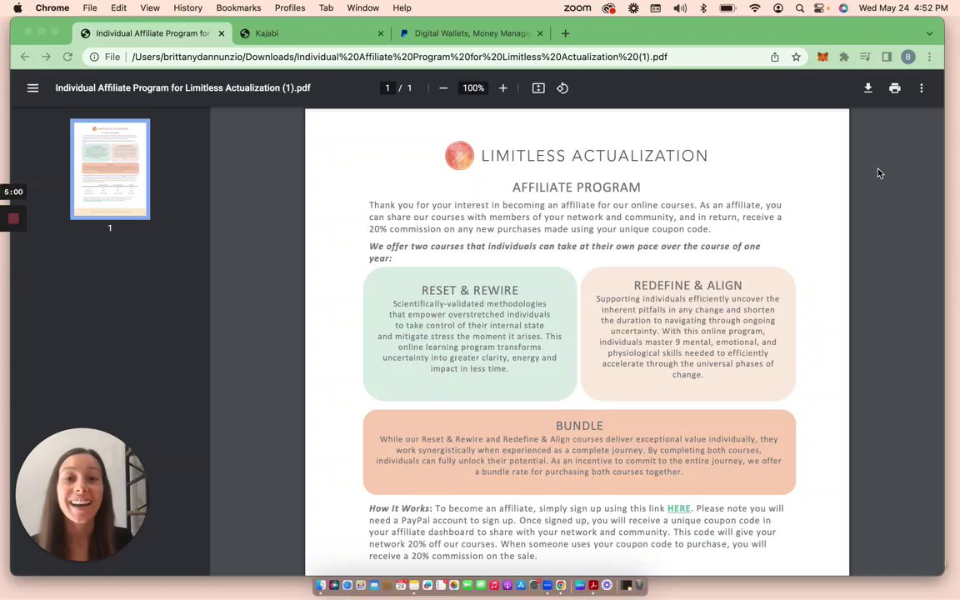The height and width of the screenshot is (600, 960).
Task: Open the History menu
Action: 187,8
